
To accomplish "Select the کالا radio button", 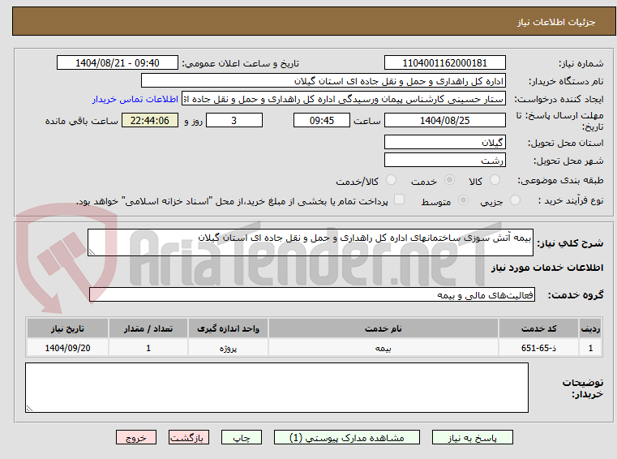I will tap(495, 180).
